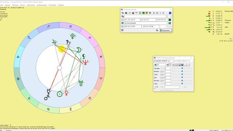Image resolution: width=233 pixels, height=131 pixels.
Task: Expand the place name combo box arrow
Action: [167, 23]
